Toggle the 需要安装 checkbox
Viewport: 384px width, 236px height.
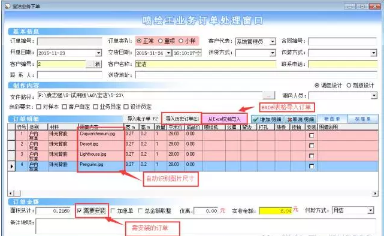pyautogui.click(x=79, y=210)
